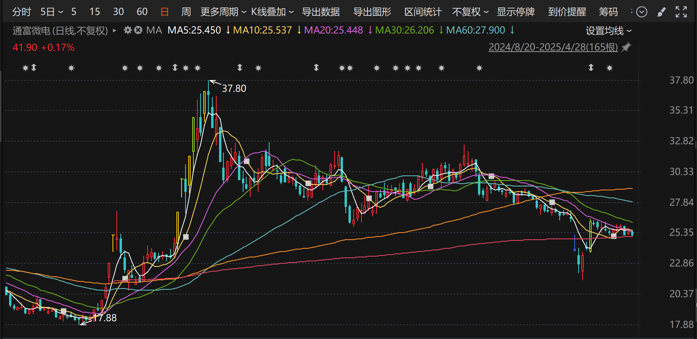This screenshot has height=339, width=697.
Task: Pin the date range with pushpin icon
Action: coord(626,47)
